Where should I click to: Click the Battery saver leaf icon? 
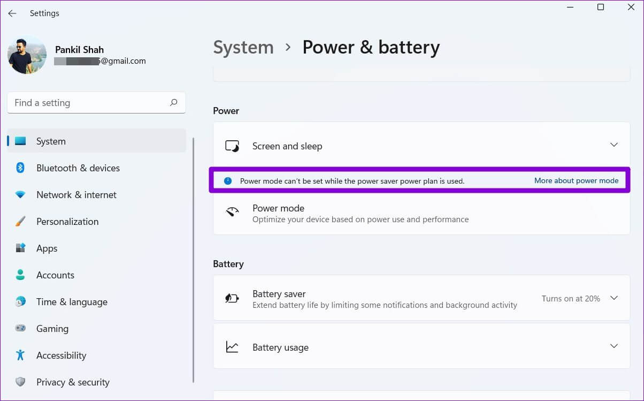pyautogui.click(x=232, y=298)
